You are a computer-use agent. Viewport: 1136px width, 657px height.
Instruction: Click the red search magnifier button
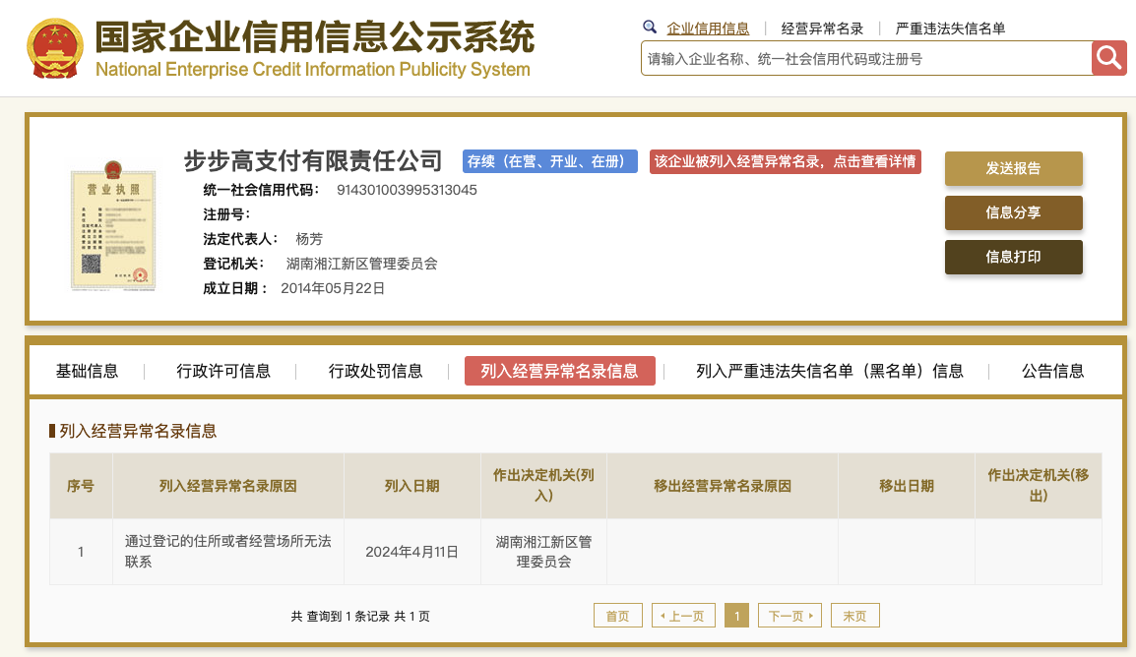[x=1109, y=58]
